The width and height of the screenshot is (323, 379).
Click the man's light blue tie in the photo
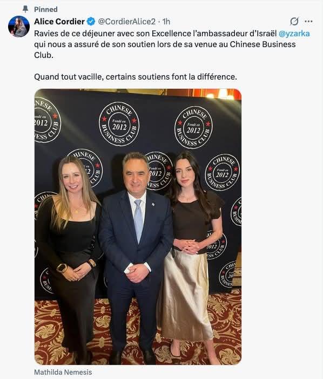(x=138, y=220)
